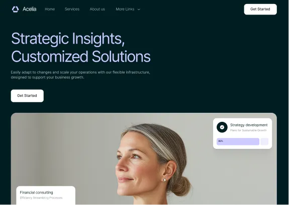The width and height of the screenshot is (289, 205).
Task: Open the Financial consulting card
Action: 46,195
